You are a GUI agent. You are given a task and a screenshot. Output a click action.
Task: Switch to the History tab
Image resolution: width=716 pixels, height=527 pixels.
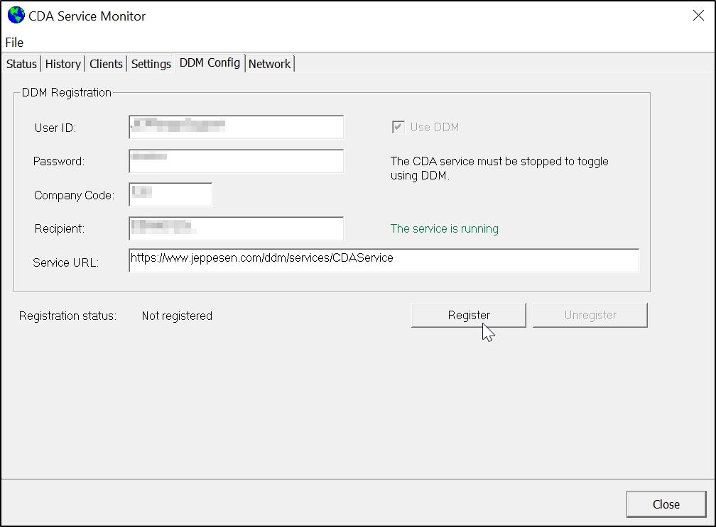(x=63, y=64)
